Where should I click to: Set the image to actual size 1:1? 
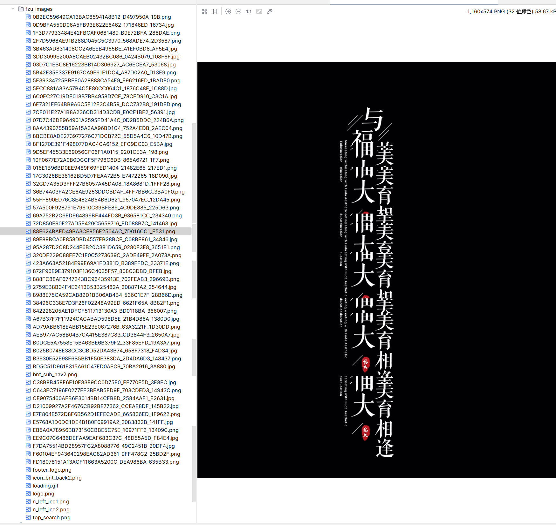[x=249, y=11]
